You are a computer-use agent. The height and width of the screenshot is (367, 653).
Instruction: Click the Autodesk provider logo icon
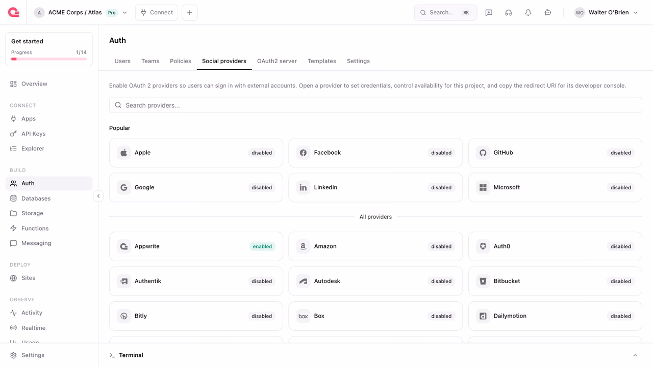304,281
